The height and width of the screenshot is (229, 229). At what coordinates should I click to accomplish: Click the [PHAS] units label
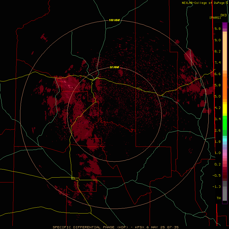[x=215, y=18]
